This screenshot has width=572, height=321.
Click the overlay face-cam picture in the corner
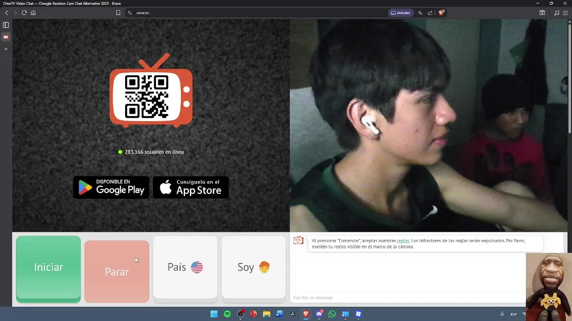tap(549, 287)
